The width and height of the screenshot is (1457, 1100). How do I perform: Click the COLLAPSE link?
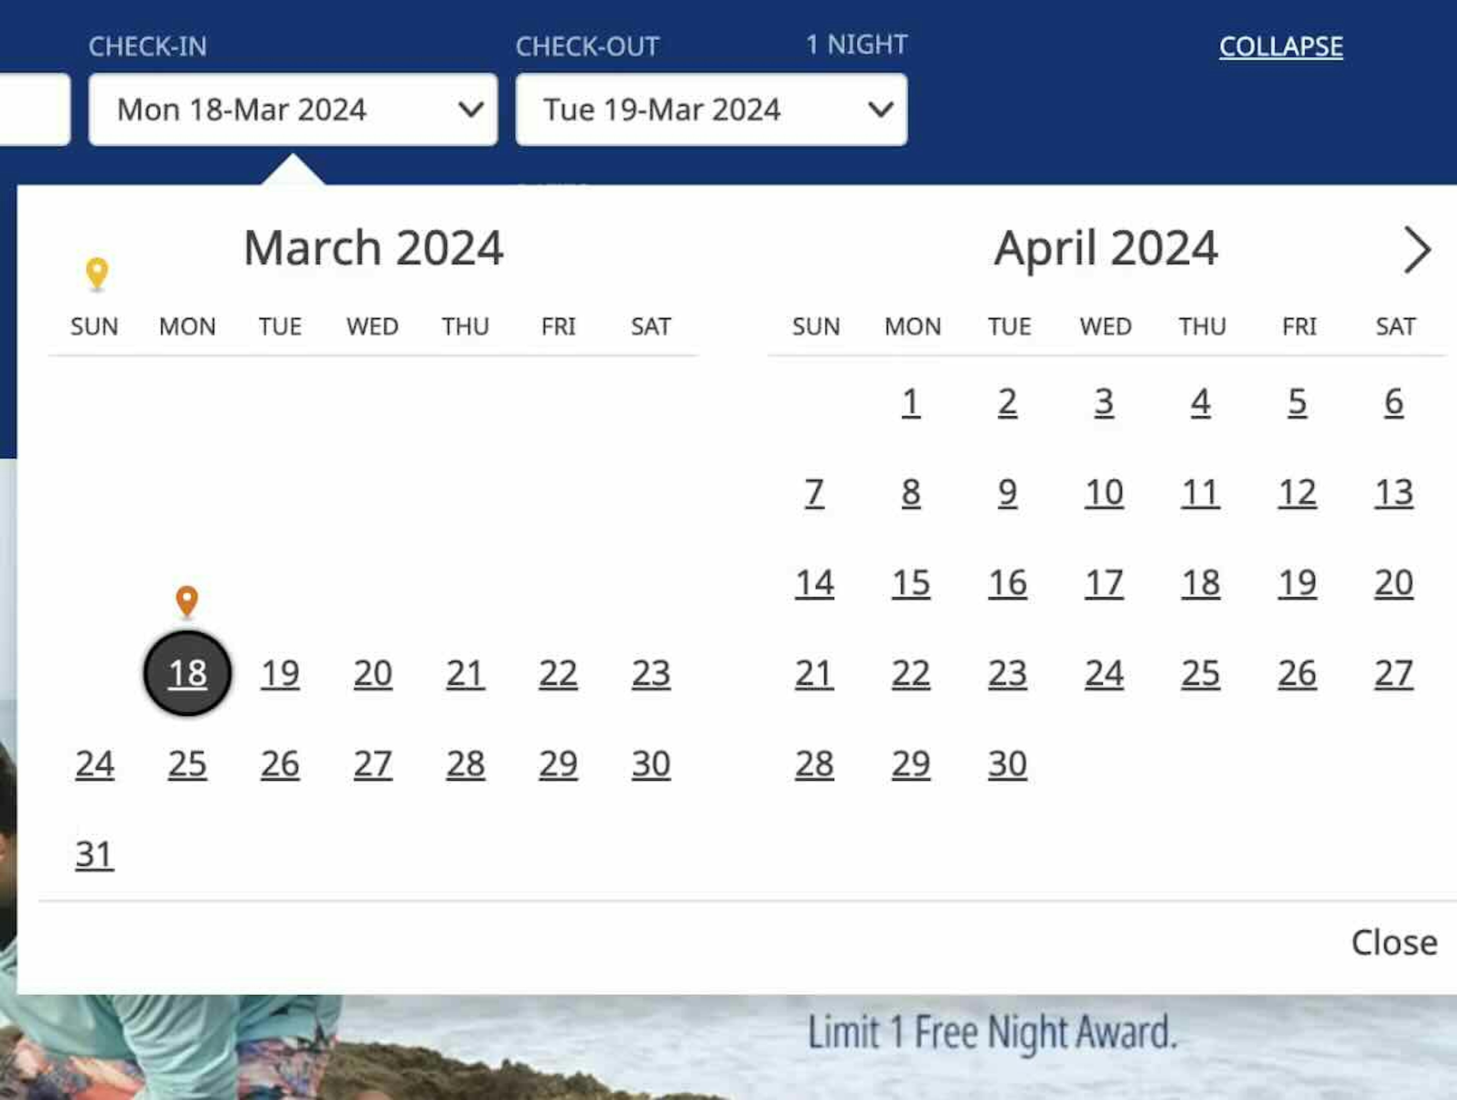pos(1281,46)
